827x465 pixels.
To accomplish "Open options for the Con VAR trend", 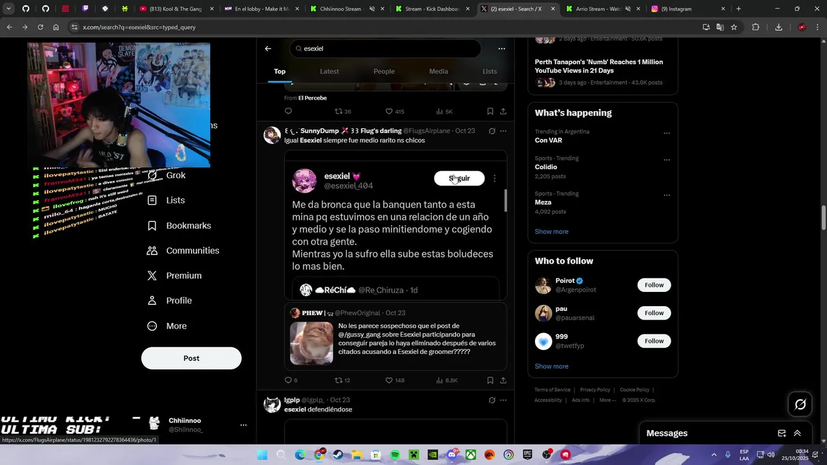I will (667, 134).
